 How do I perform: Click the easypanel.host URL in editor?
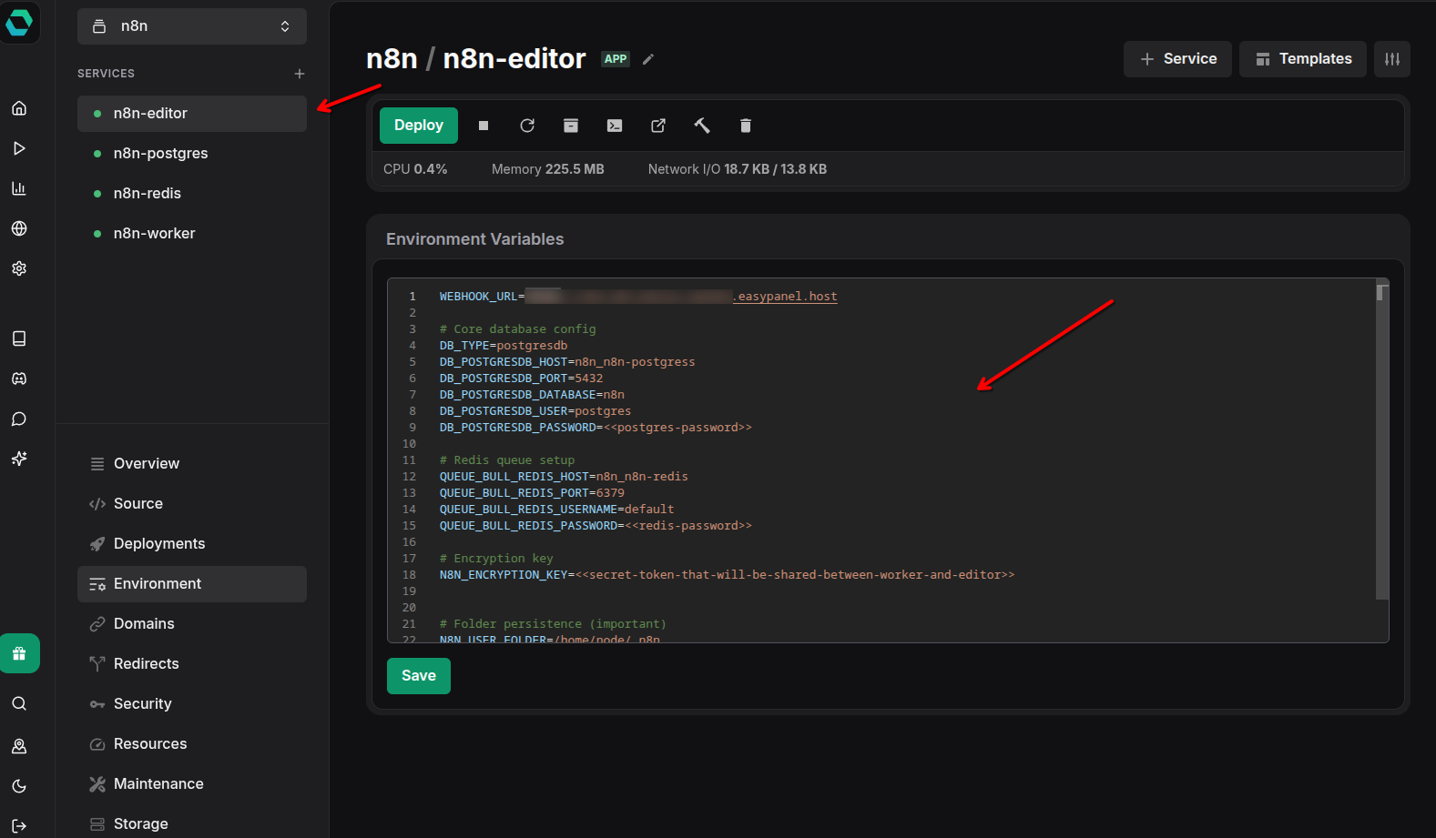pos(785,297)
